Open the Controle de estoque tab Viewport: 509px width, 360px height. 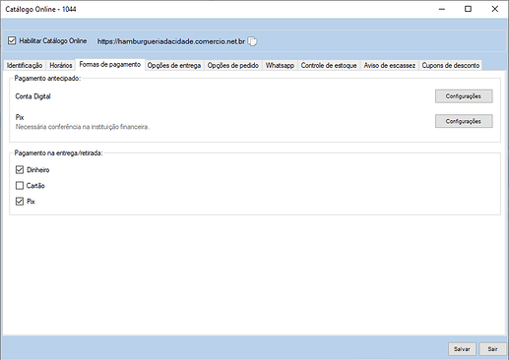pos(329,65)
